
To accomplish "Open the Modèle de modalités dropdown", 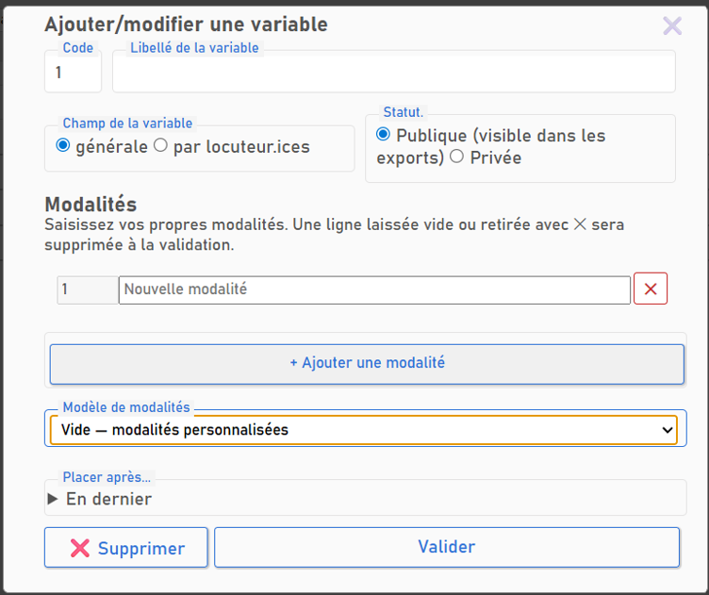I will pos(364,430).
